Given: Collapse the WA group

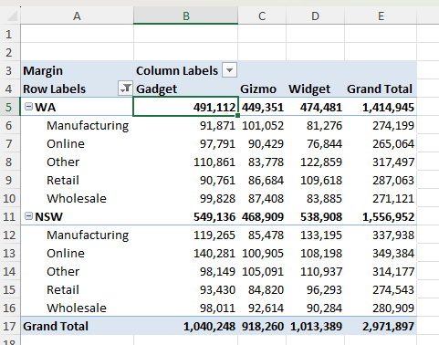Looking at the screenshot, I should click(x=28, y=107).
